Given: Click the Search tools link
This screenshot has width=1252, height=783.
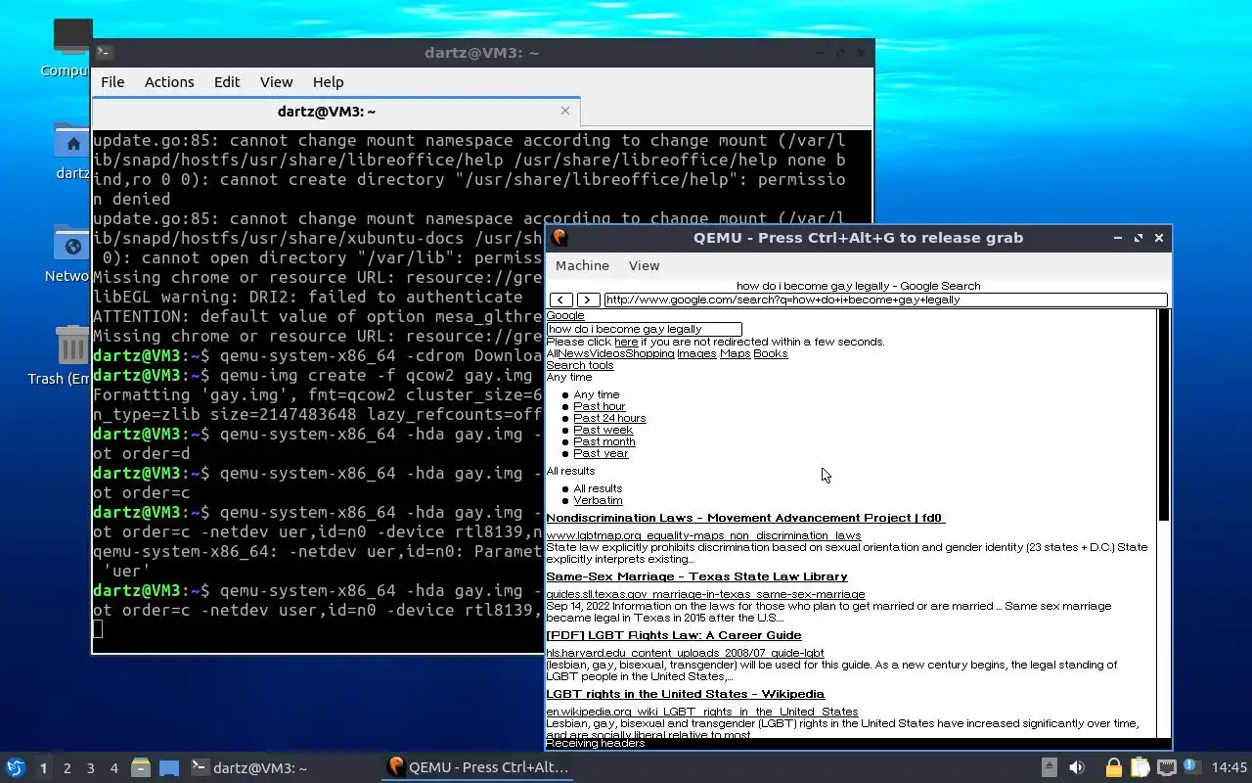Looking at the screenshot, I should point(580,365).
